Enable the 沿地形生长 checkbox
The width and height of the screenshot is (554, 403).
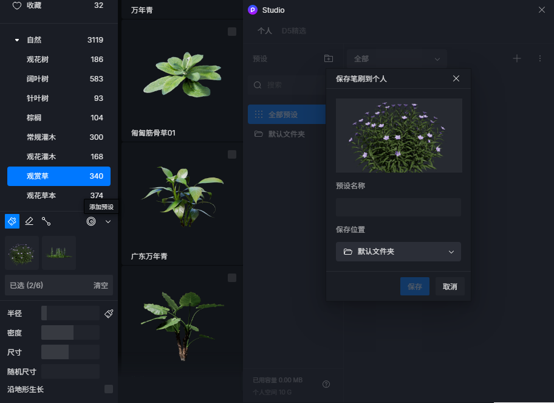click(109, 389)
